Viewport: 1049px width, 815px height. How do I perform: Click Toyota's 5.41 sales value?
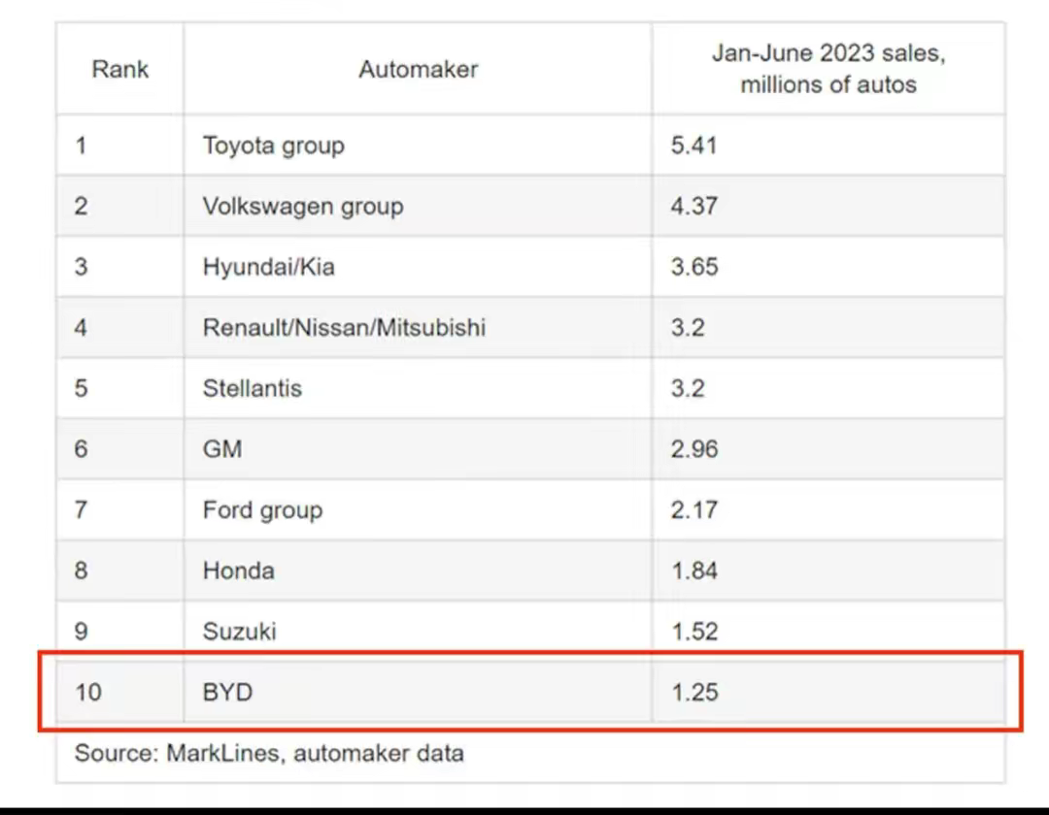[x=694, y=146]
